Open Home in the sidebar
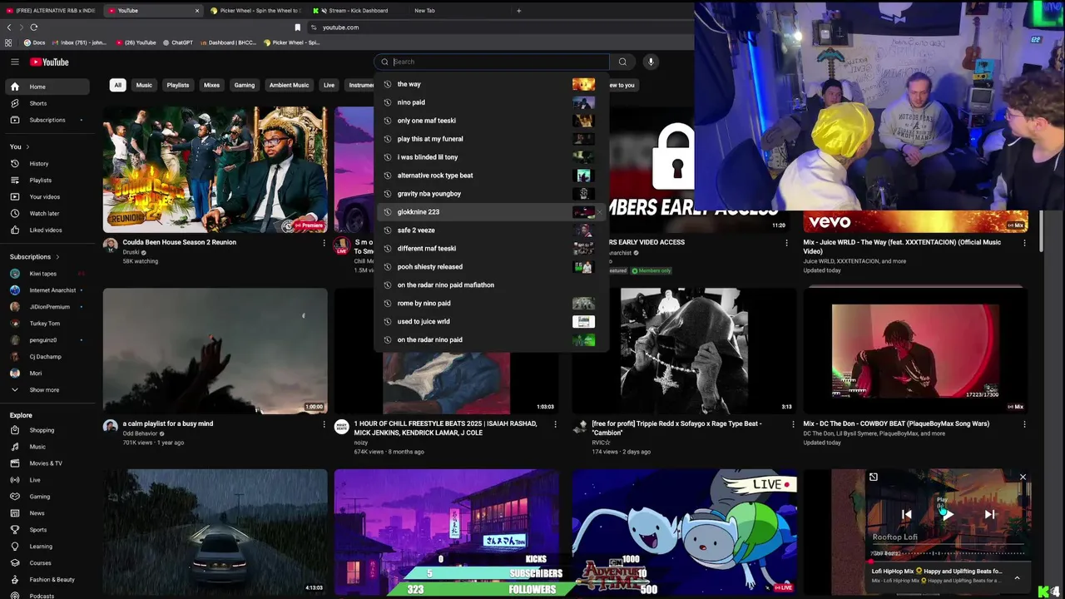The width and height of the screenshot is (1065, 599). coord(47,87)
